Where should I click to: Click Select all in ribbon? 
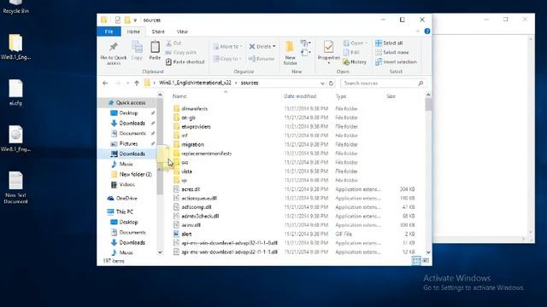coord(389,43)
